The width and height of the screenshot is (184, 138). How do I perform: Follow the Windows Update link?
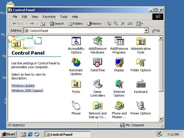pos(23,85)
